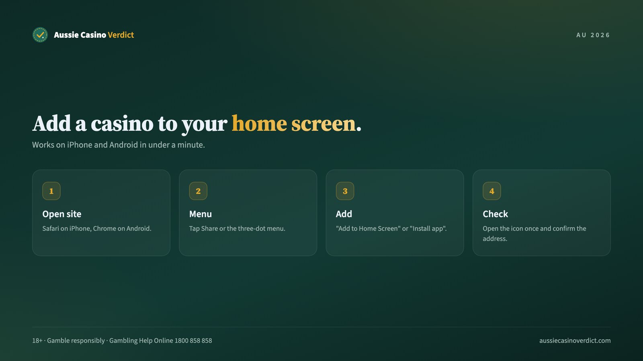Click the 'Add to Home Screen' instruction text

coord(391,229)
